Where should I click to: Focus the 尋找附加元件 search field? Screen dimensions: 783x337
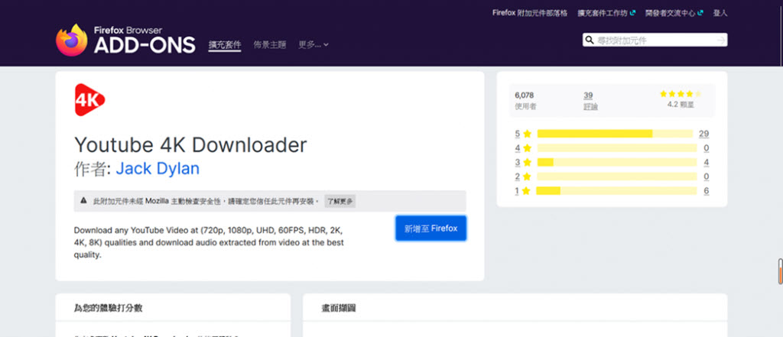655,40
